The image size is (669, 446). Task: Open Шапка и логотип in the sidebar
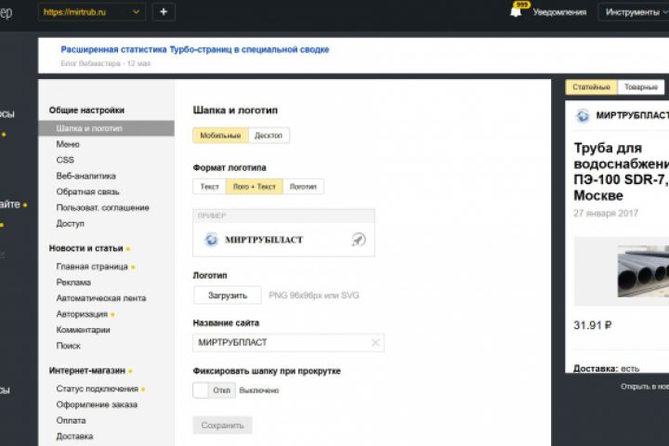tap(106, 128)
